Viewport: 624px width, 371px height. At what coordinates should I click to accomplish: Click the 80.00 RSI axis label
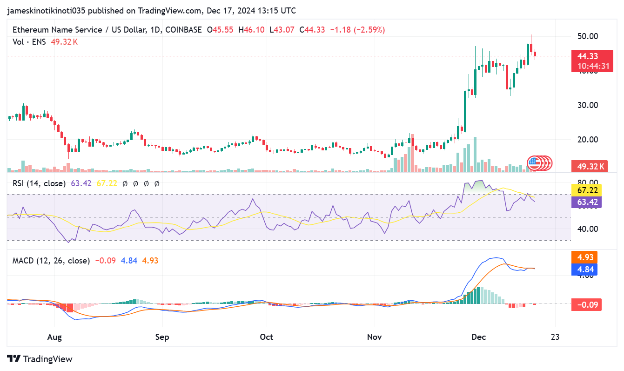(x=588, y=182)
